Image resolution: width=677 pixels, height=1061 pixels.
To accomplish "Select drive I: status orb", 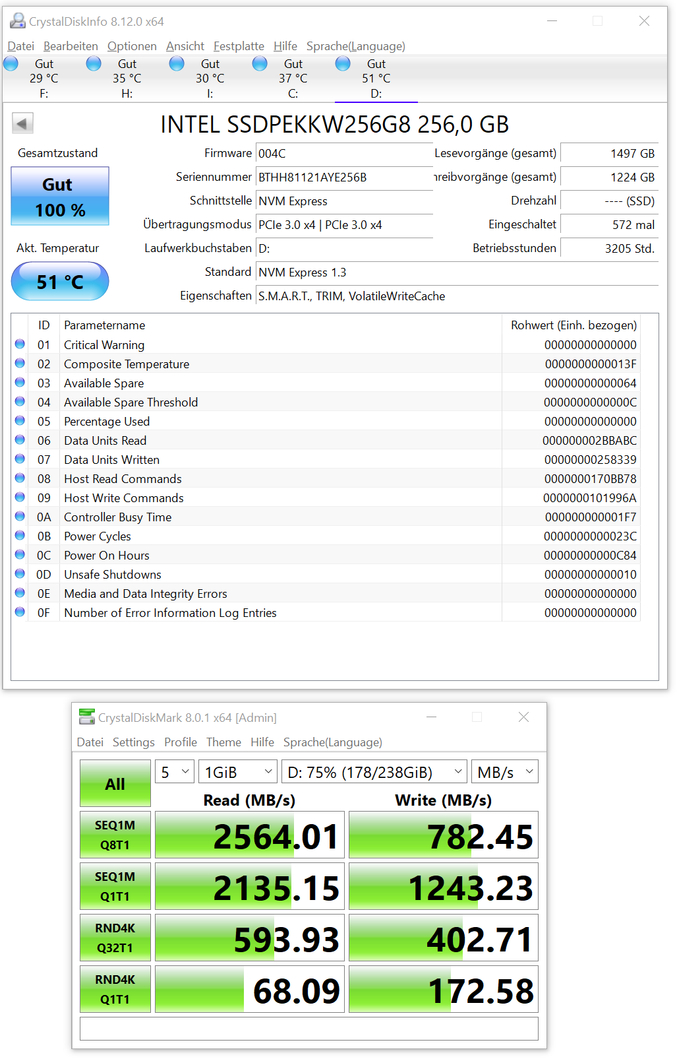I will [177, 64].
